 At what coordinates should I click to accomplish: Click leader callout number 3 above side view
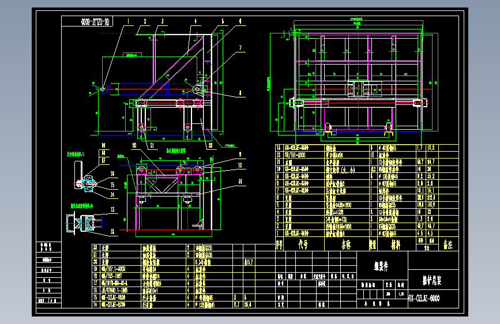(162, 21)
